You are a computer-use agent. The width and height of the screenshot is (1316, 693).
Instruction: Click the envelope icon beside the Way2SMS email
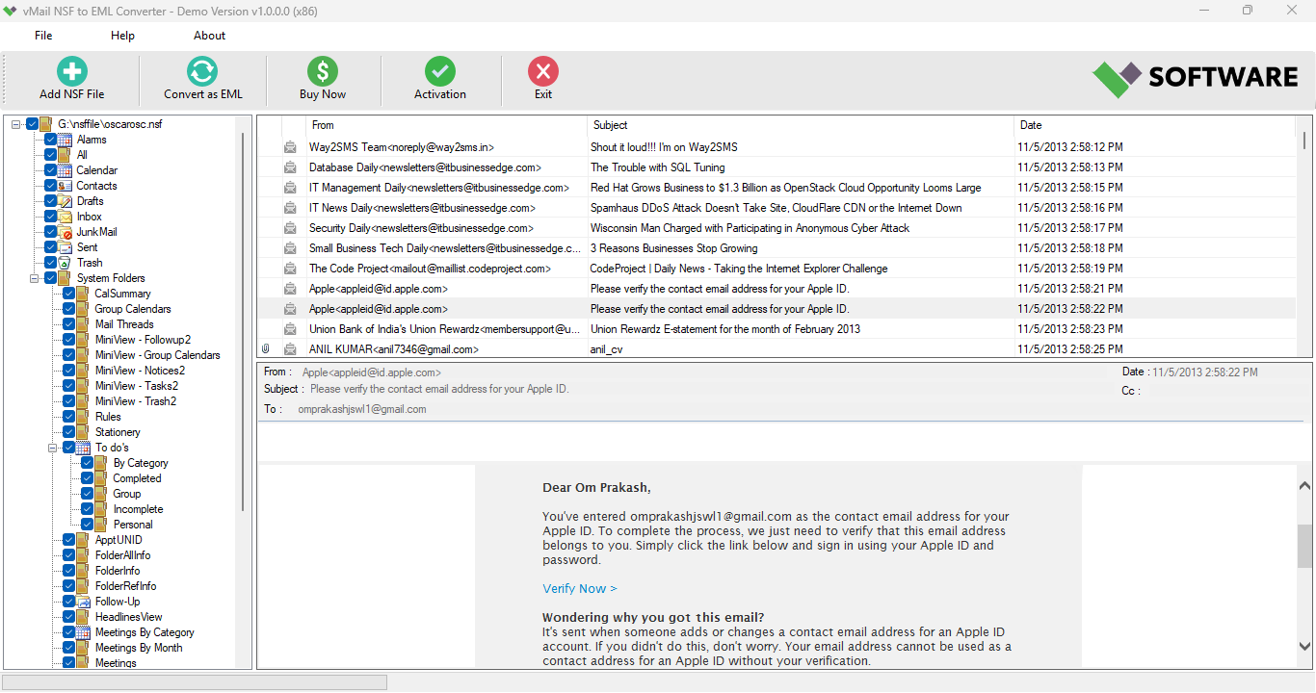289,146
